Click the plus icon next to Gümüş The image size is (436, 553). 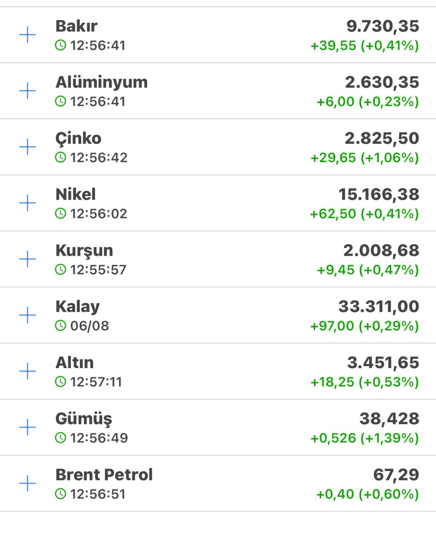tap(27, 428)
